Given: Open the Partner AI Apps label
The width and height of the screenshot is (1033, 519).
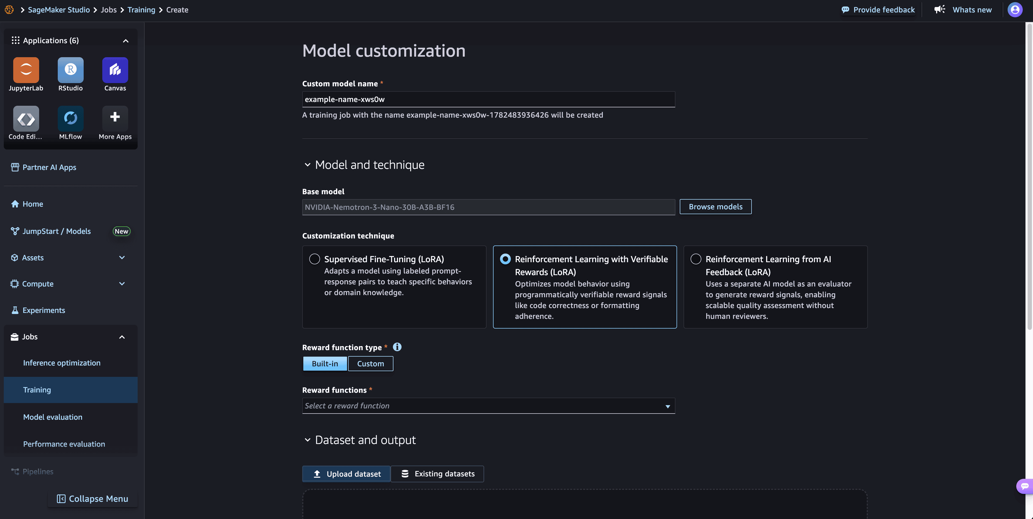Looking at the screenshot, I should point(49,168).
